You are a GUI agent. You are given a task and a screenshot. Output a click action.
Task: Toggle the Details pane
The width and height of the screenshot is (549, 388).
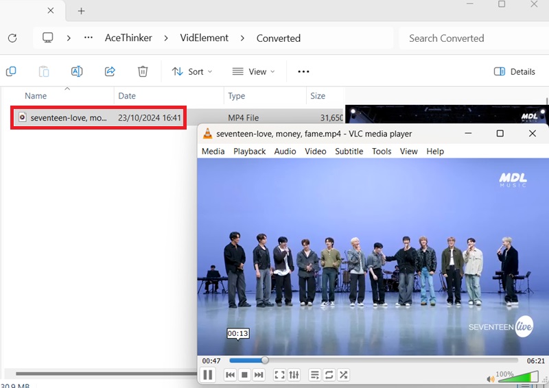coord(514,72)
